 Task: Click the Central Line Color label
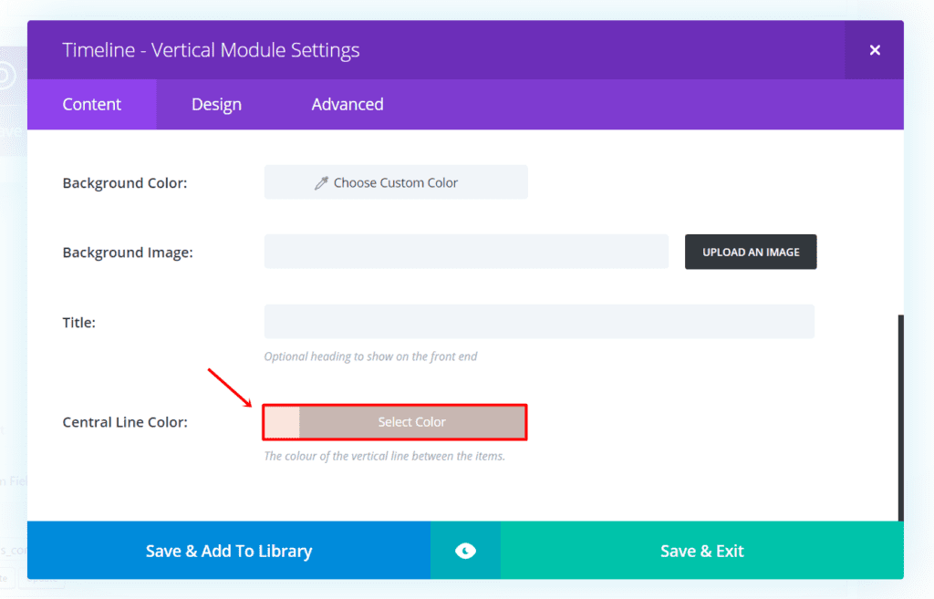click(x=125, y=422)
